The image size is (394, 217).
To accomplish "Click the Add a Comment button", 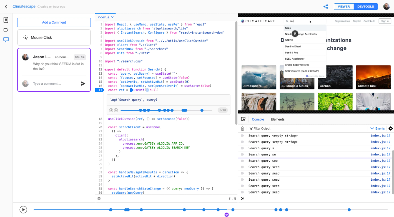I will coord(54,22).
